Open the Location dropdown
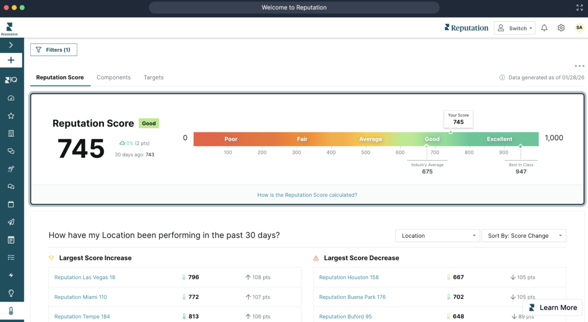This screenshot has width=588, height=322. (437, 235)
